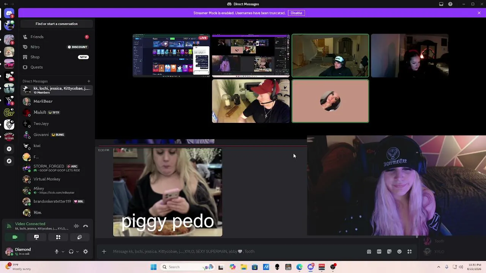Screen dimensions: 486x273
Task: Open Copilot from the taskbar
Action: click(232, 267)
